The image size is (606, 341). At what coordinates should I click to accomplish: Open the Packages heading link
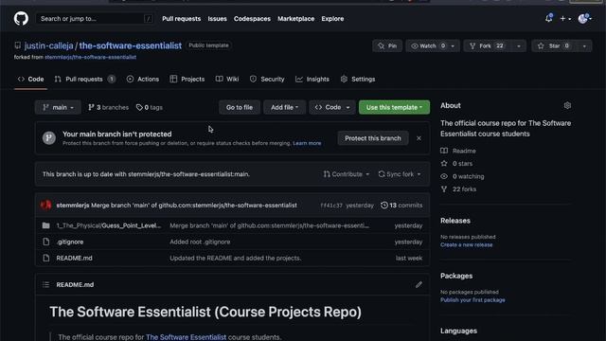pos(456,276)
